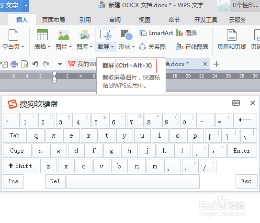Close the .docx document tab
The height and width of the screenshot is (223, 260).
[x=205, y=64]
